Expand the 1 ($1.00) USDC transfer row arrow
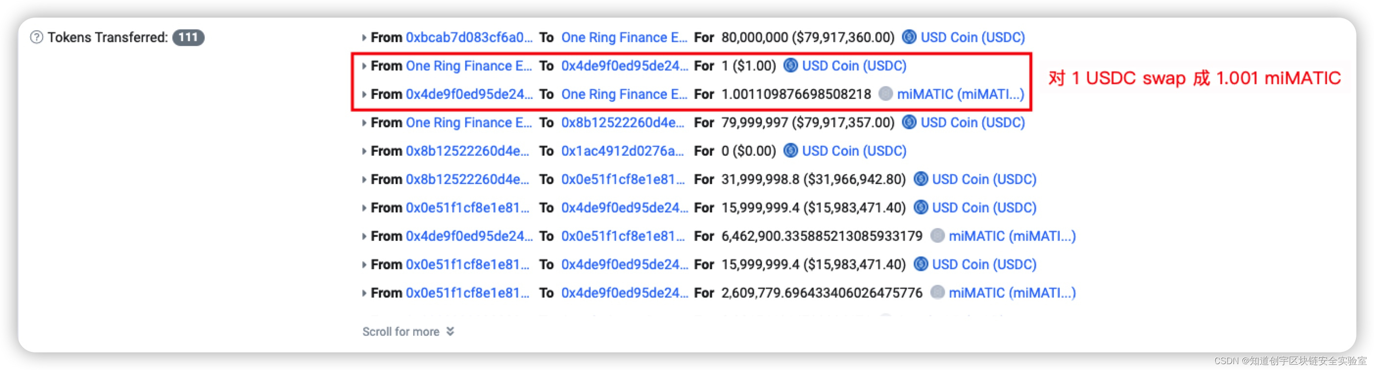The image size is (1374, 370). point(364,66)
